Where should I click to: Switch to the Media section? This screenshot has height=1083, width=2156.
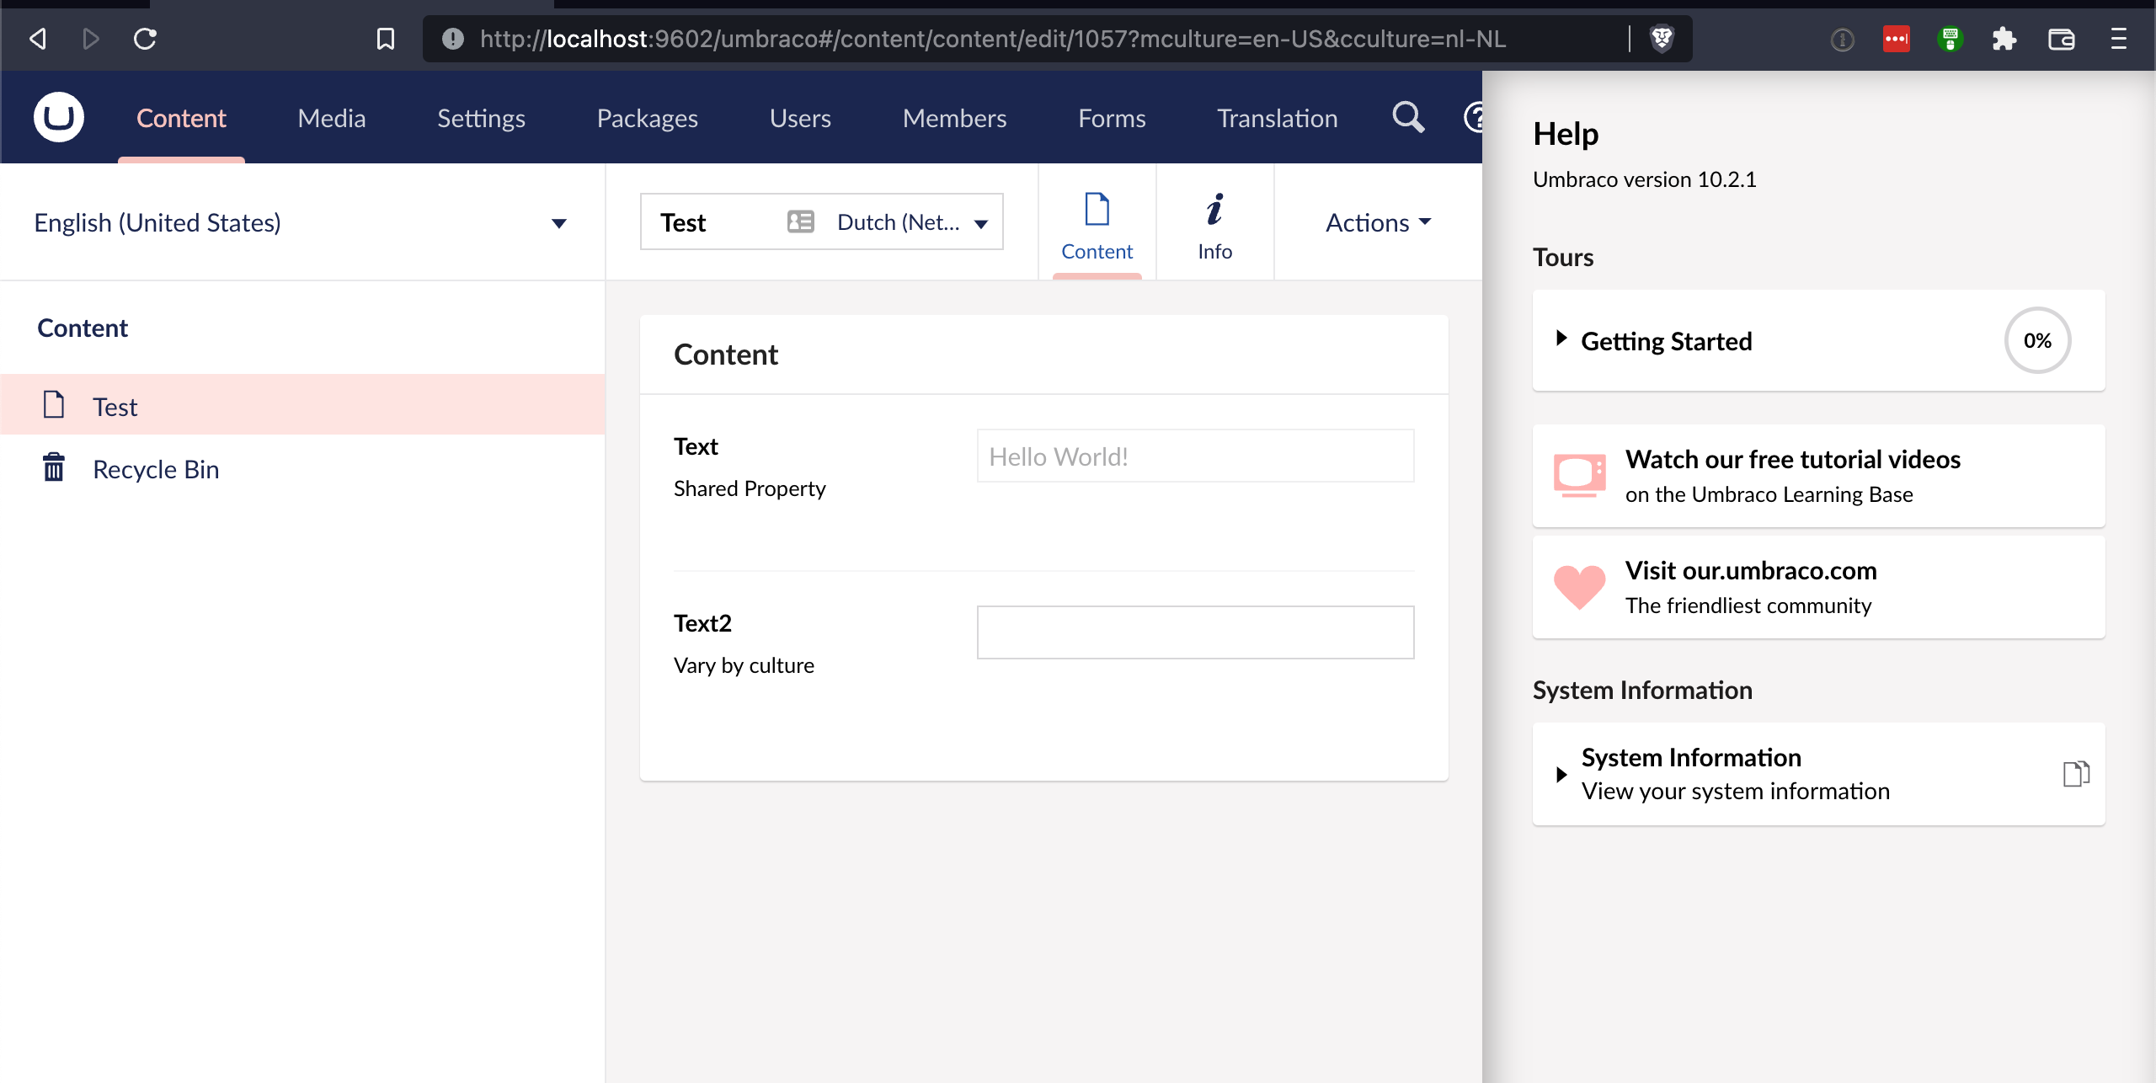(331, 117)
